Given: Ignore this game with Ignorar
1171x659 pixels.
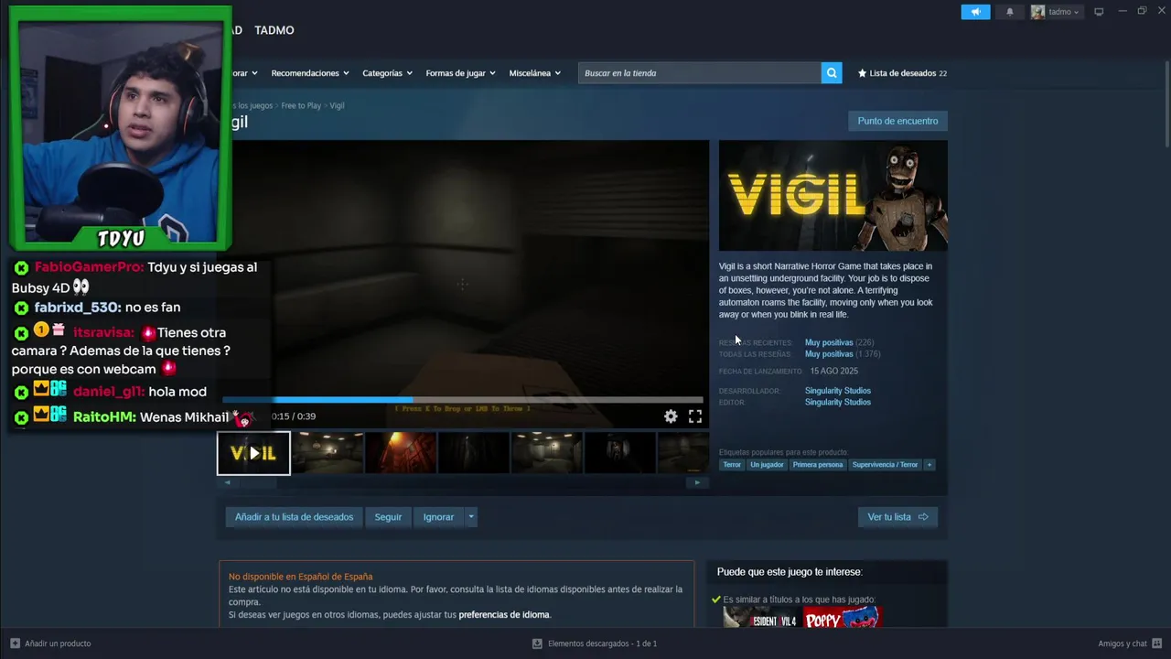Looking at the screenshot, I should tap(438, 517).
